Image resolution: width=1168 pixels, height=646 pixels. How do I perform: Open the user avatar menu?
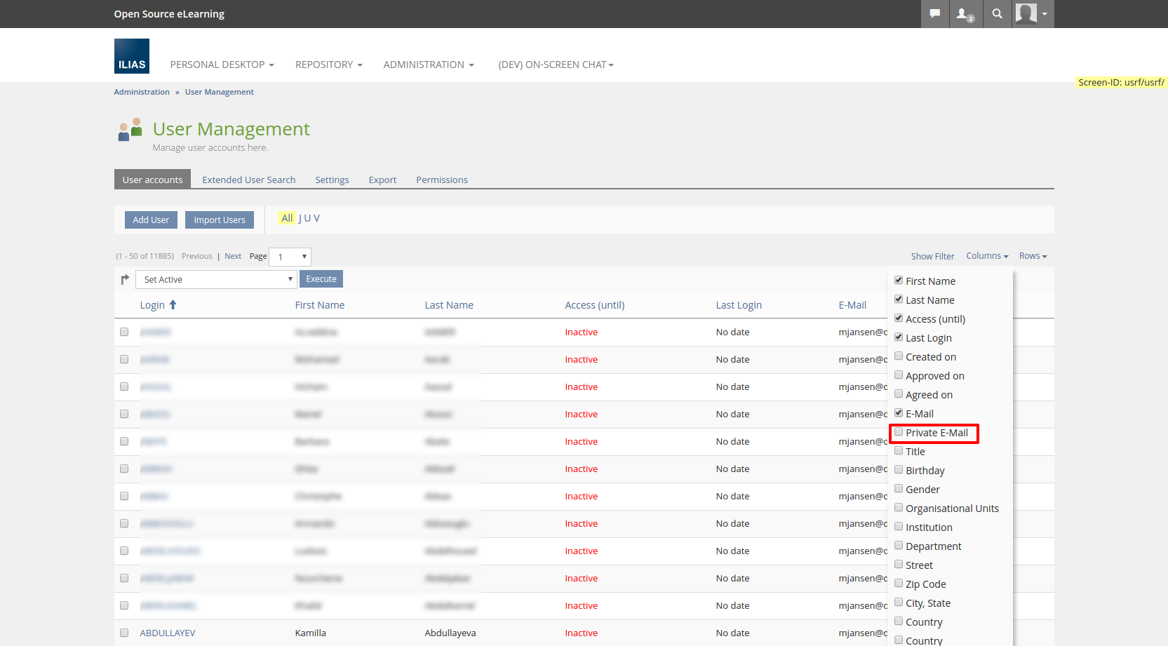pos(1033,13)
